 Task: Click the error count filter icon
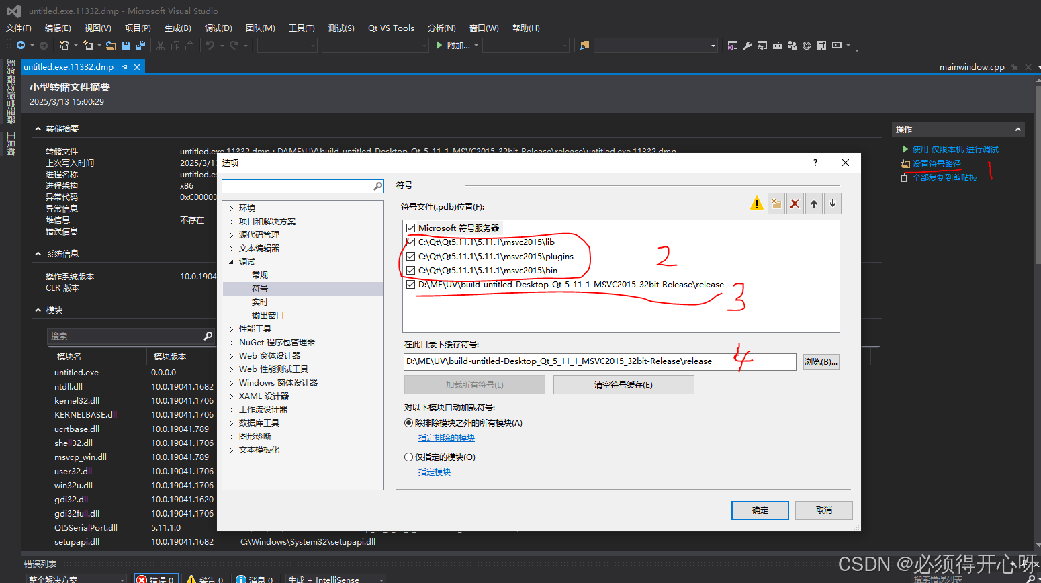(142, 579)
